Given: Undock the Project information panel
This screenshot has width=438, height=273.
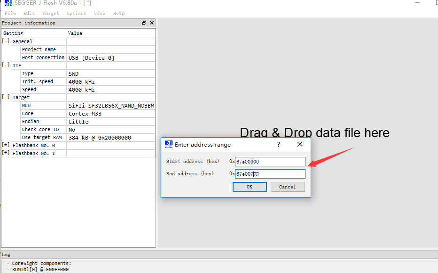Looking at the screenshot, I should [x=144, y=23].
